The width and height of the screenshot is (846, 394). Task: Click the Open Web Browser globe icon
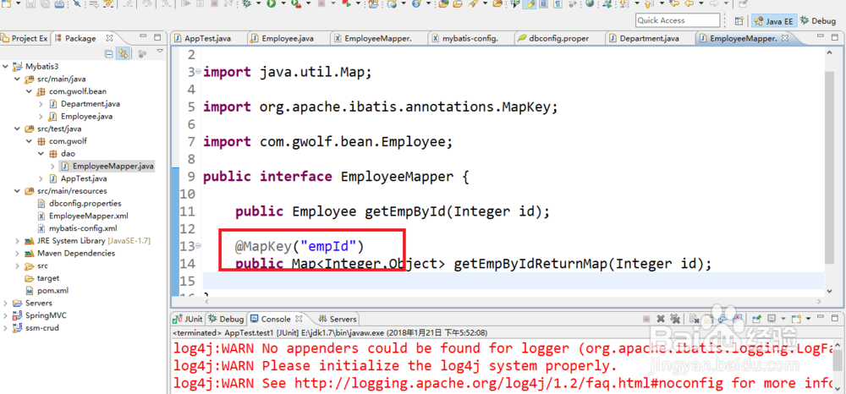[x=589, y=3]
